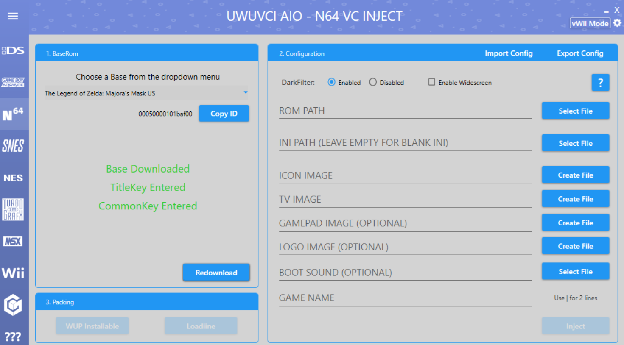Choose the SNES console icon
This screenshot has height=345, width=624.
(x=13, y=146)
